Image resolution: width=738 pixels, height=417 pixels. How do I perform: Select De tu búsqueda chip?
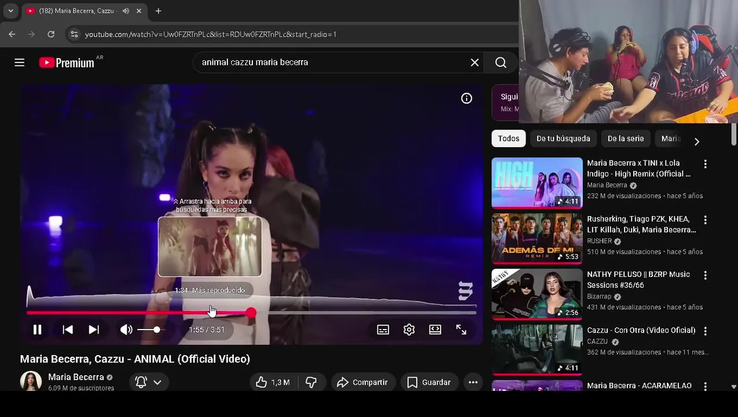pos(563,138)
